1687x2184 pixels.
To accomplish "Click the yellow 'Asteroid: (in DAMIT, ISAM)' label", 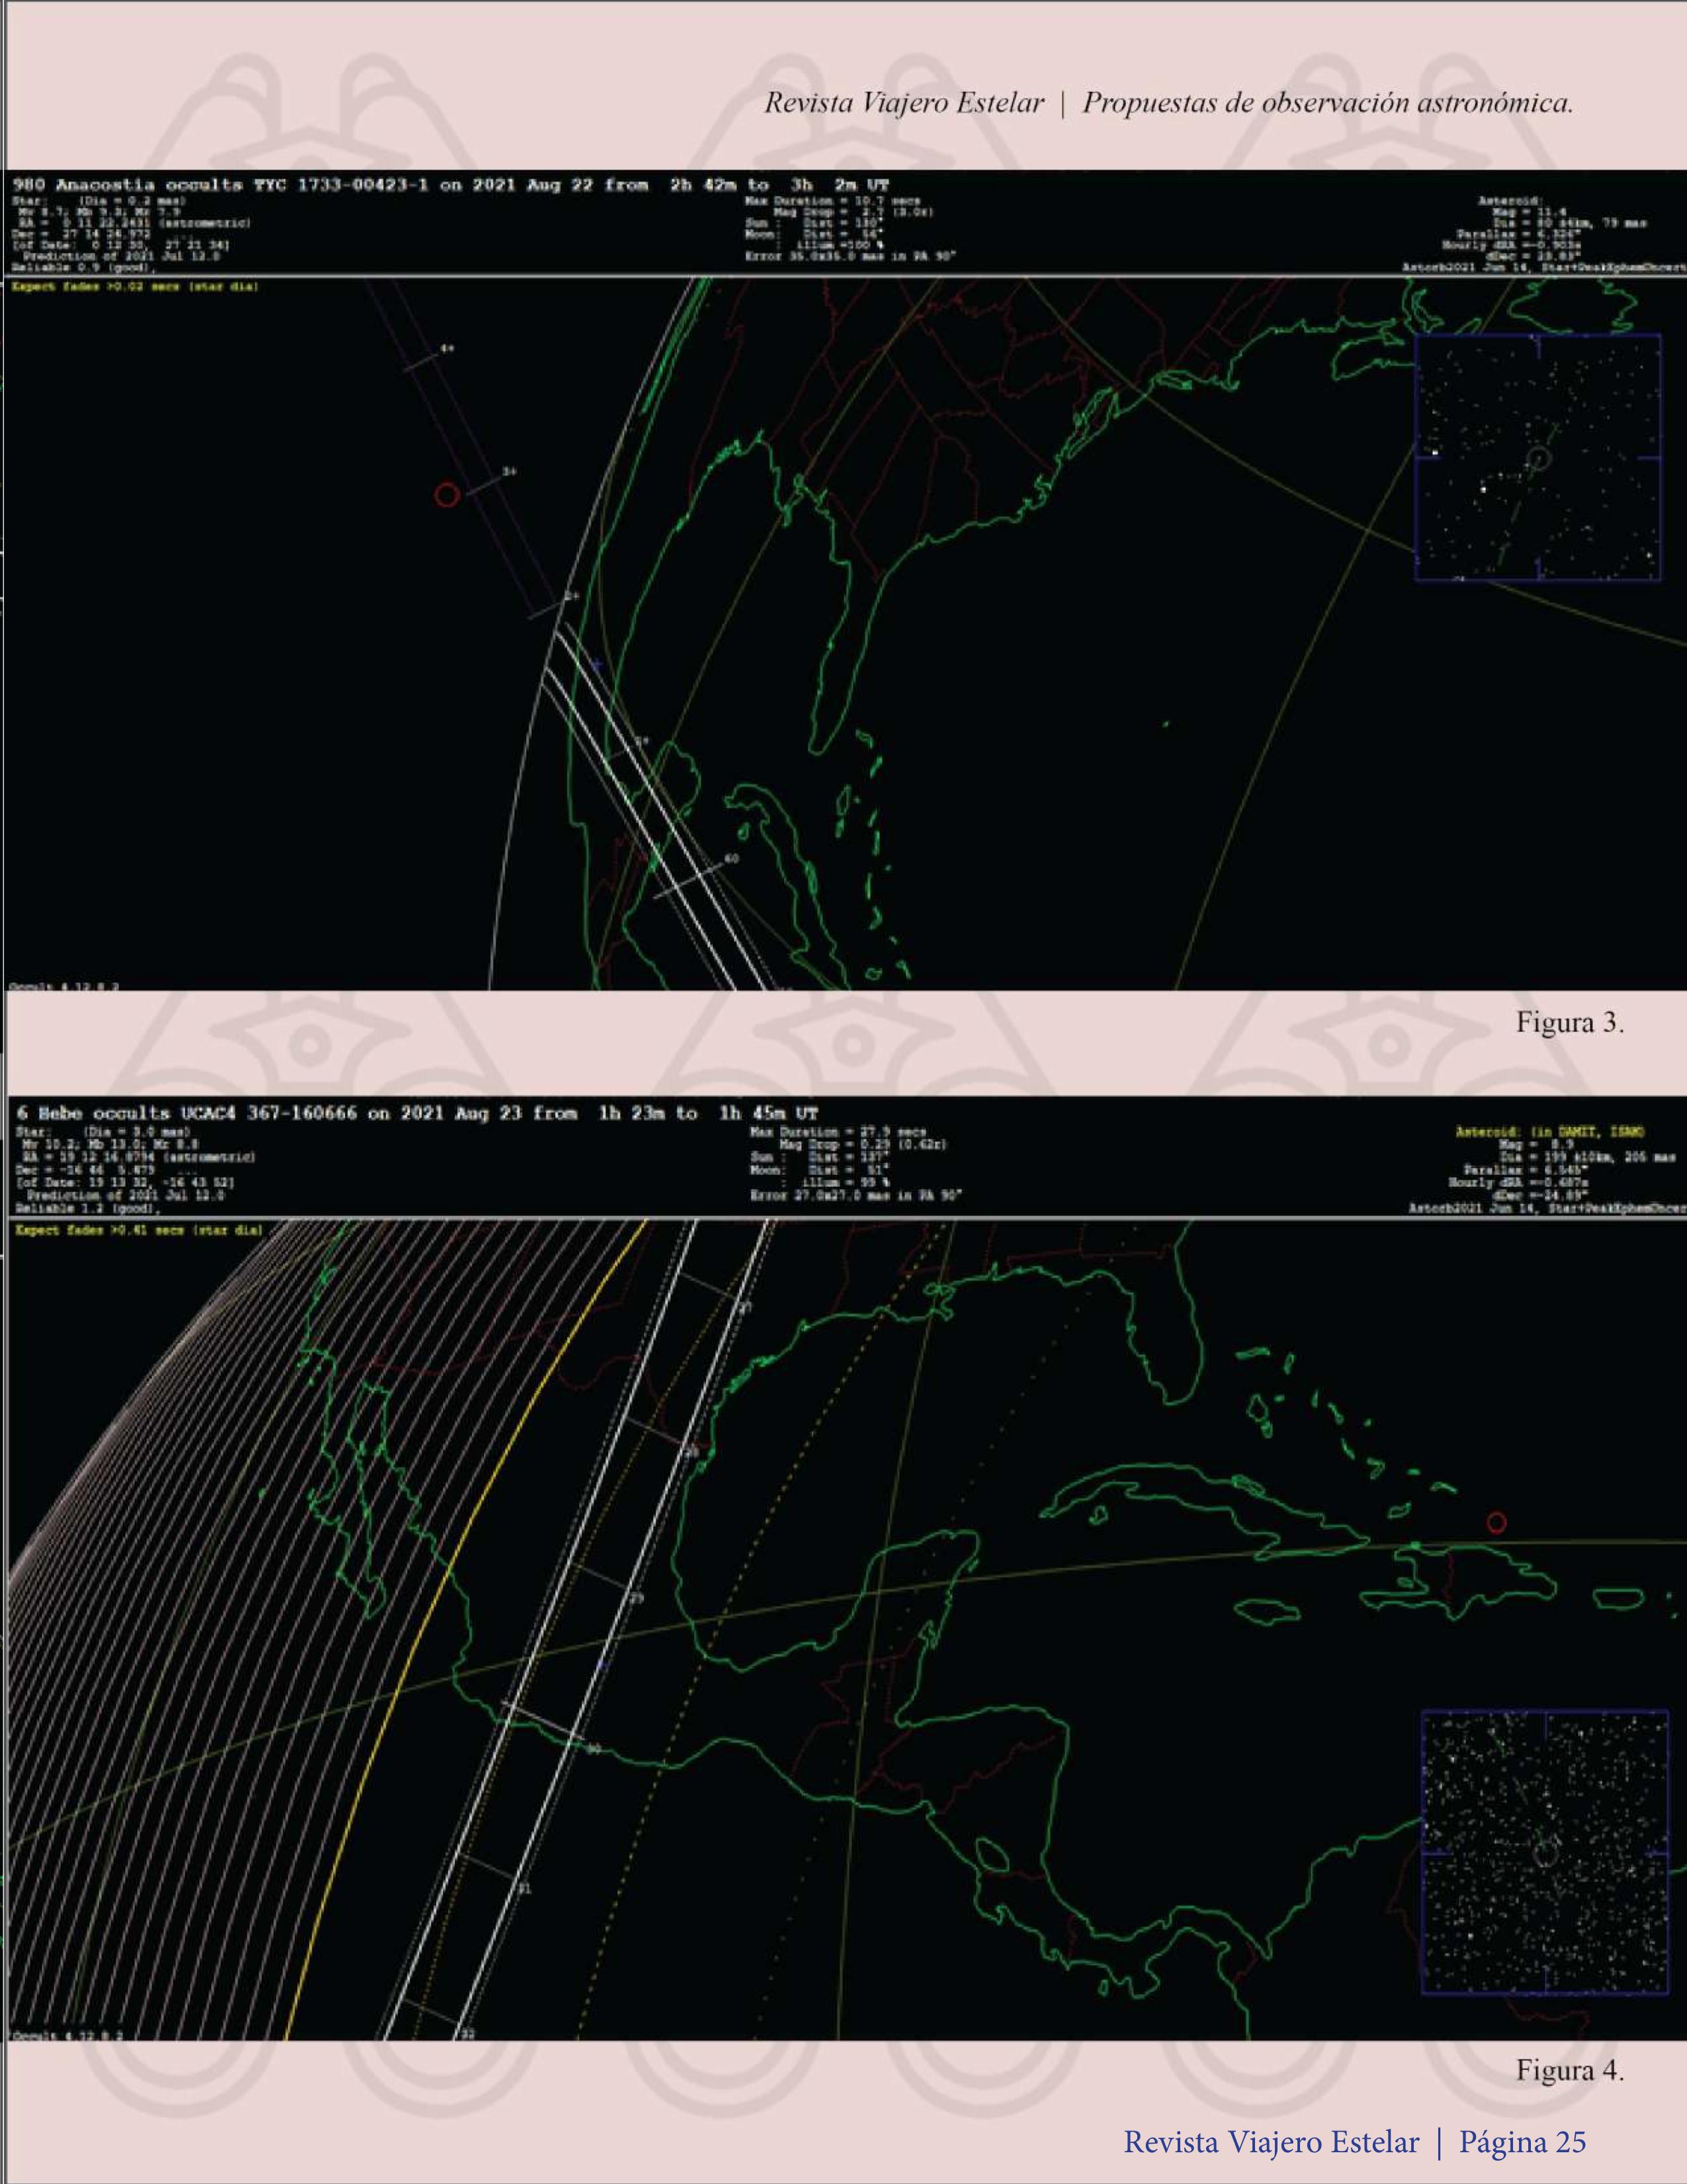I will 1550,1132.
